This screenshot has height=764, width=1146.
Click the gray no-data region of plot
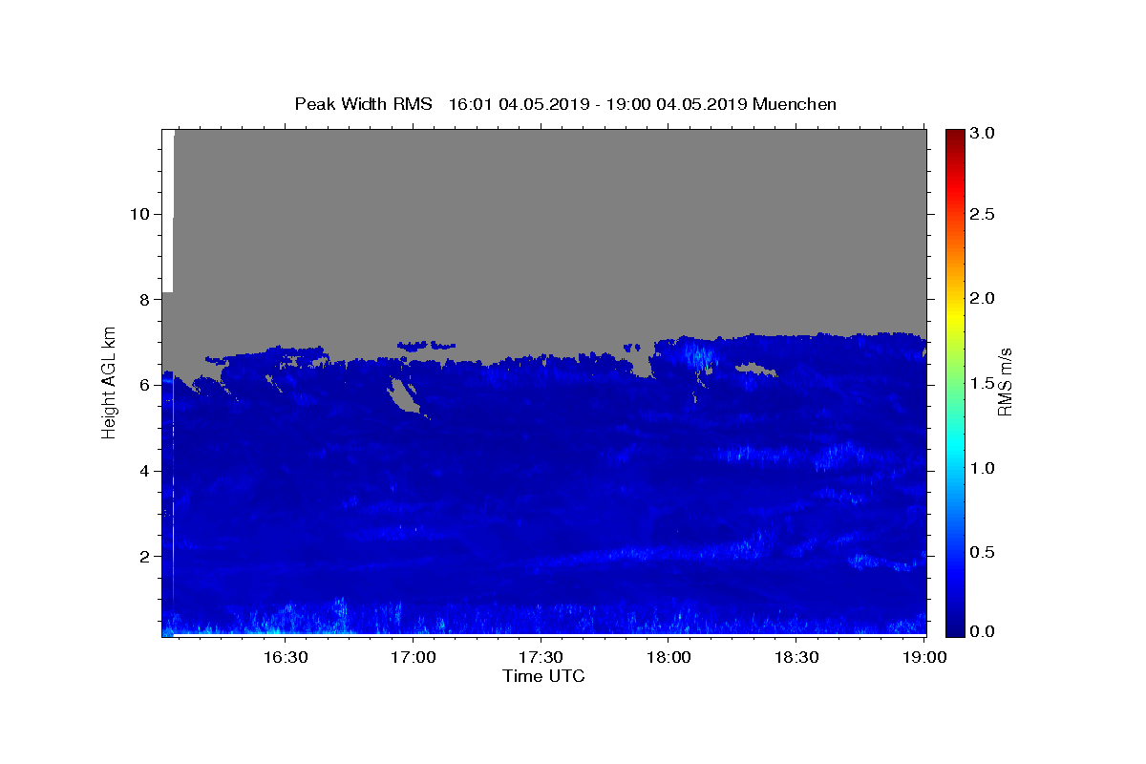pyautogui.click(x=549, y=234)
